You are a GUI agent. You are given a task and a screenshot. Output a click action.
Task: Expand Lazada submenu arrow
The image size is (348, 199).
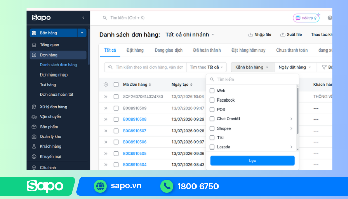pos(291,147)
